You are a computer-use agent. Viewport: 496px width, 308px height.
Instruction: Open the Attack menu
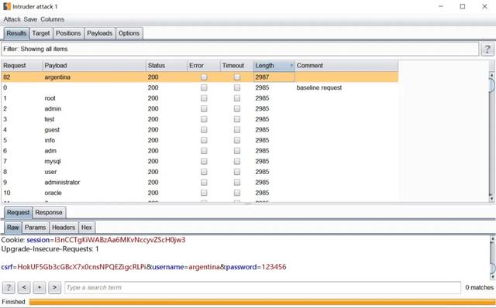click(x=12, y=19)
